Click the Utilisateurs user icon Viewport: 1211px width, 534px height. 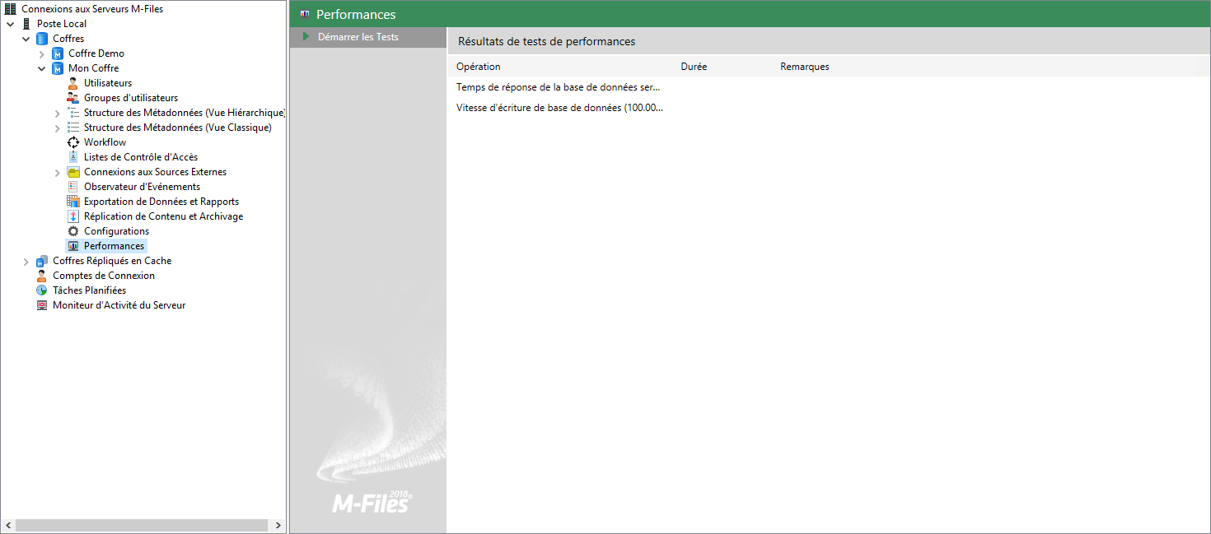[73, 83]
